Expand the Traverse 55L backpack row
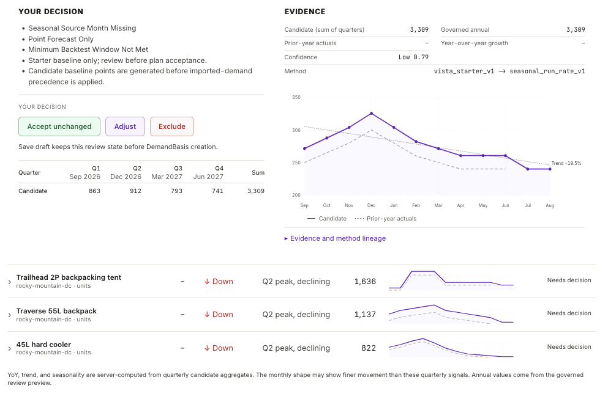 pos(10,315)
